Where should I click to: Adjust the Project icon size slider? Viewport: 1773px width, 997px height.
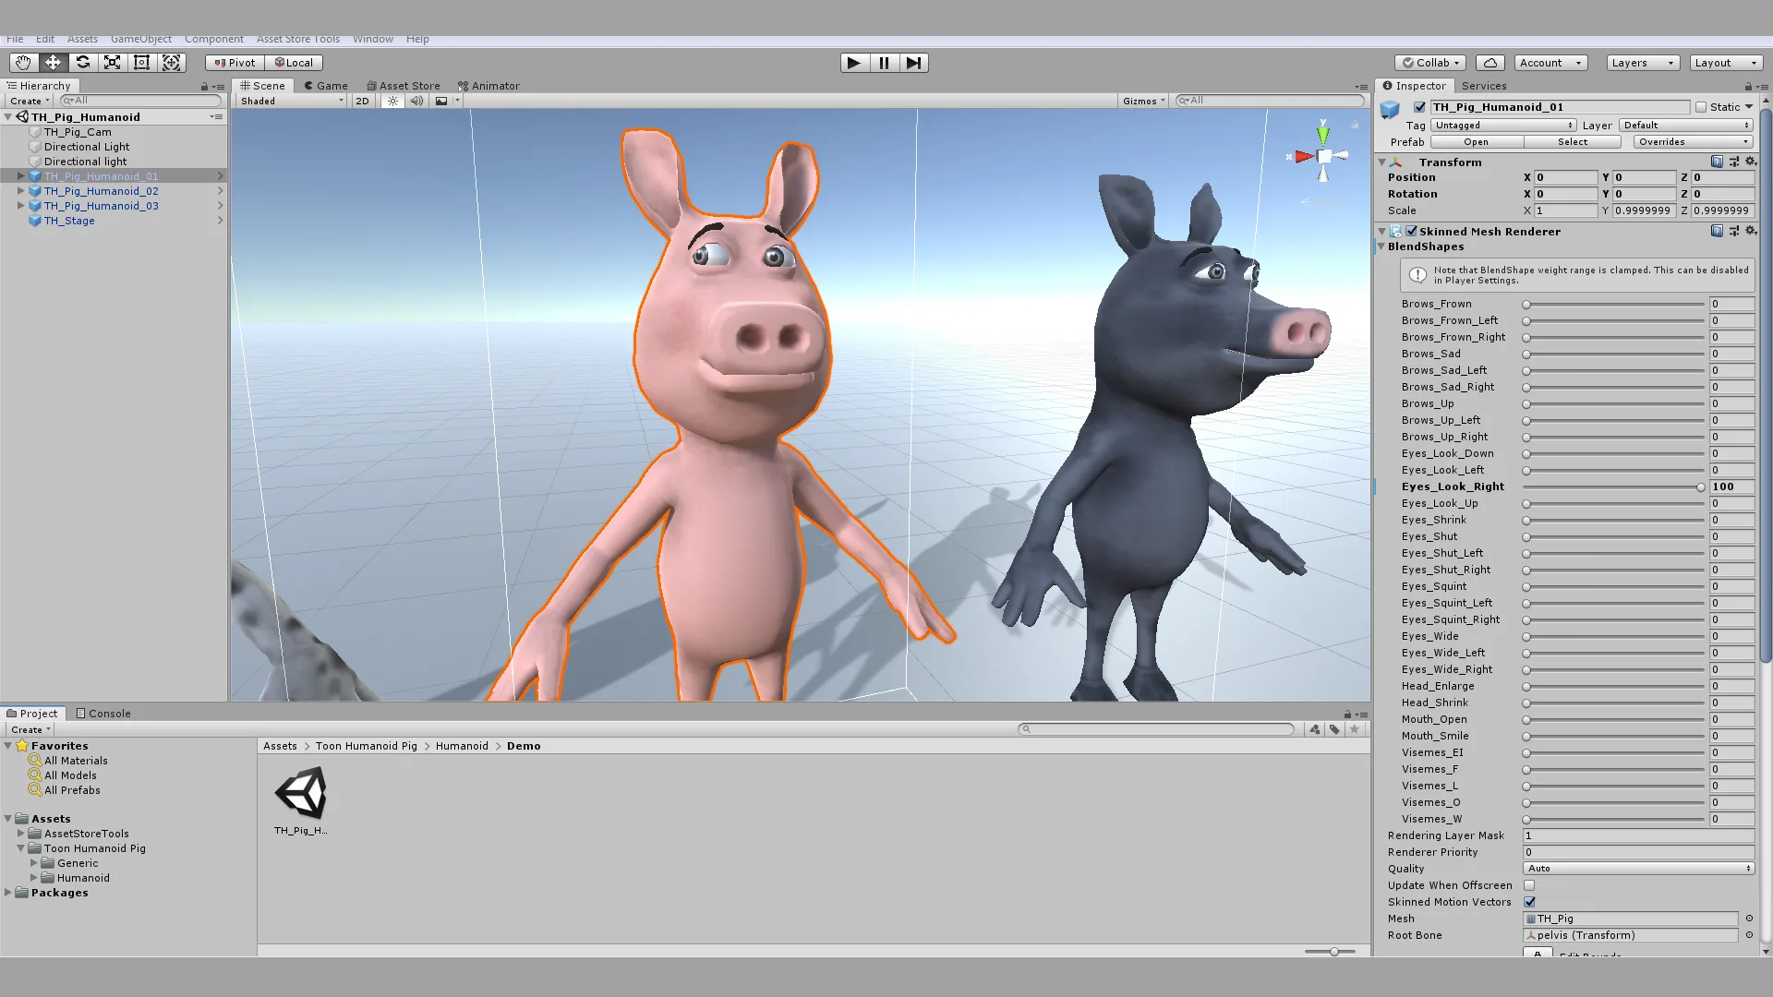click(1331, 952)
